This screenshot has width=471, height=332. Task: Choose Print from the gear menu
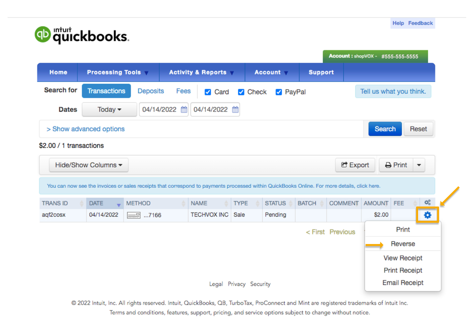point(403,229)
